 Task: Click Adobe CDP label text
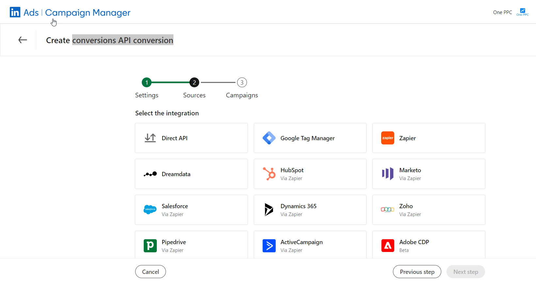coord(414,242)
